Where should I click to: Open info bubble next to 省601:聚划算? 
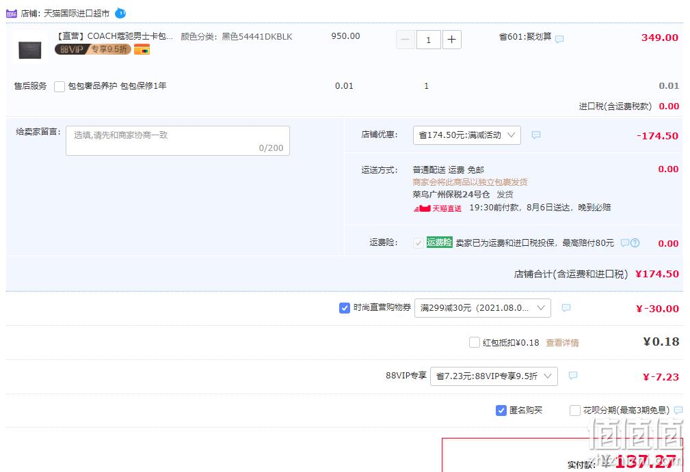559,39
